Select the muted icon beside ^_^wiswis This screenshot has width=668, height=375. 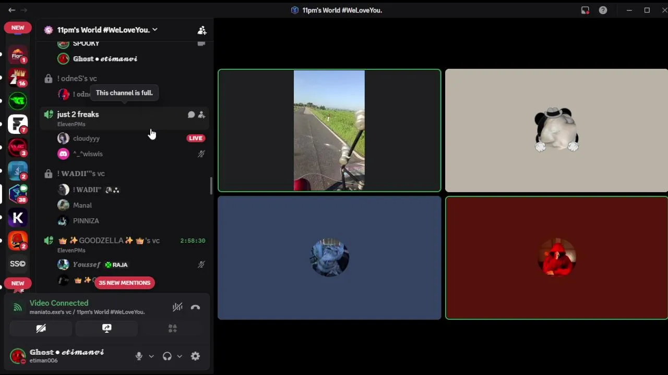(x=201, y=154)
